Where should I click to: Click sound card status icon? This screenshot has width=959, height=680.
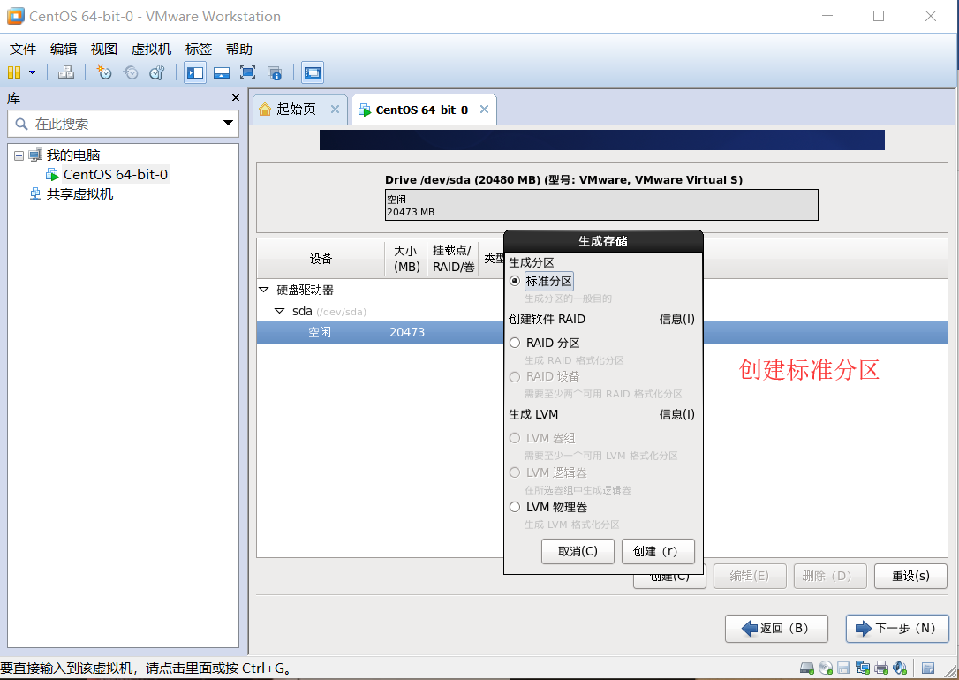coord(900,668)
